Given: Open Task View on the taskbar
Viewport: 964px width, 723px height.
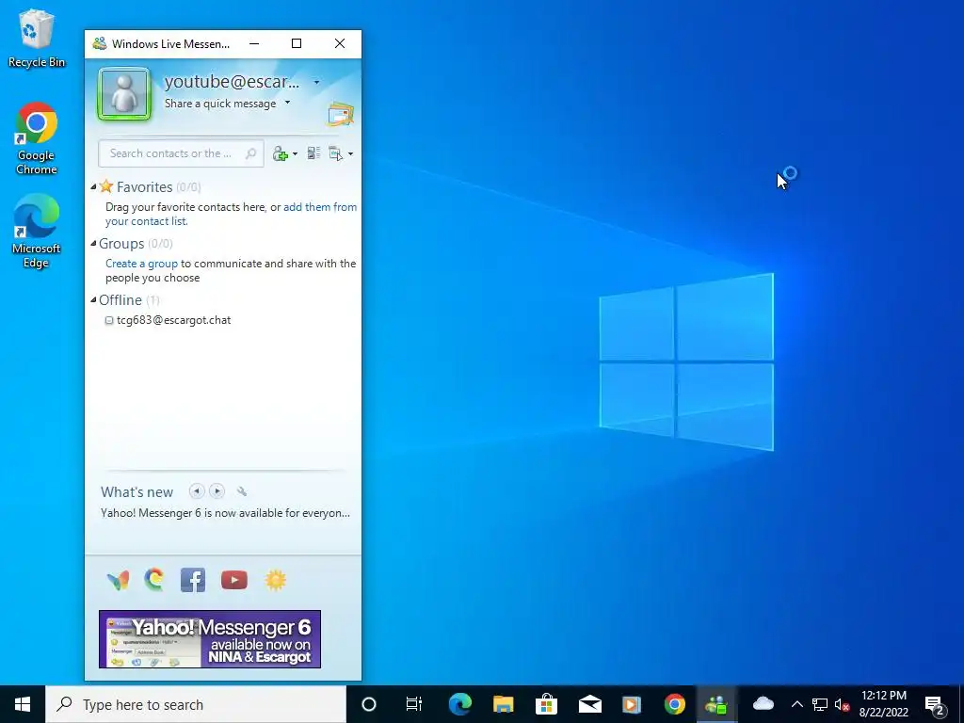Looking at the screenshot, I should (414, 704).
